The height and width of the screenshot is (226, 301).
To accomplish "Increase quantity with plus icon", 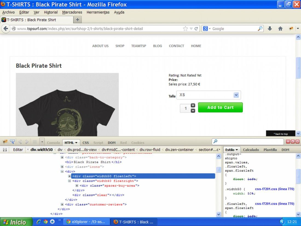I will click(x=193, y=105).
